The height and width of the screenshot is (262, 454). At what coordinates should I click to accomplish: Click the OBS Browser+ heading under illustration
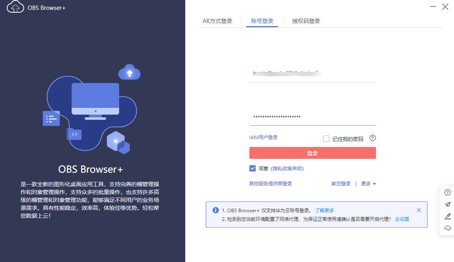(91, 169)
